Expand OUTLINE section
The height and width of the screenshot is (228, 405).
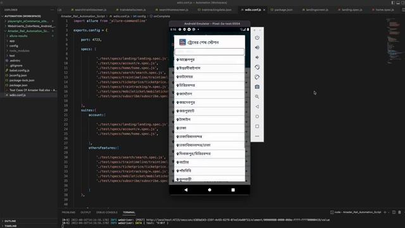(x=10, y=221)
